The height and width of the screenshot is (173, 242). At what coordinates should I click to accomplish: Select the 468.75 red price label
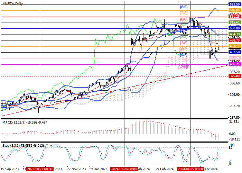[x=234, y=40]
